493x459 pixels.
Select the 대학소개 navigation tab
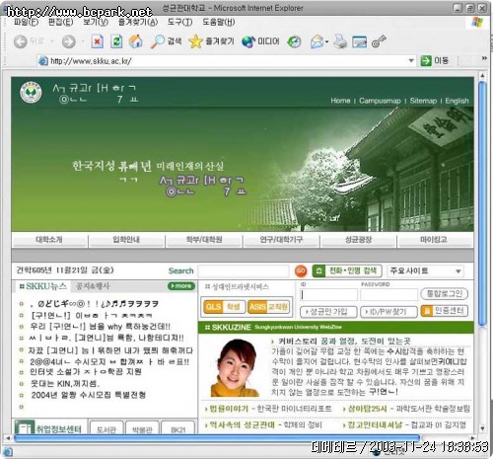pos(49,240)
